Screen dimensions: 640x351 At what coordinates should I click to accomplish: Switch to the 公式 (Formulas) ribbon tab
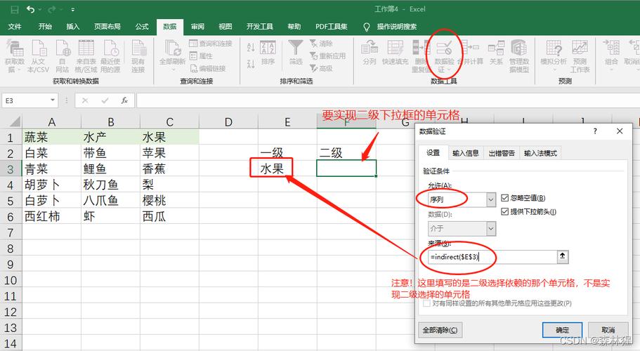[x=142, y=27]
